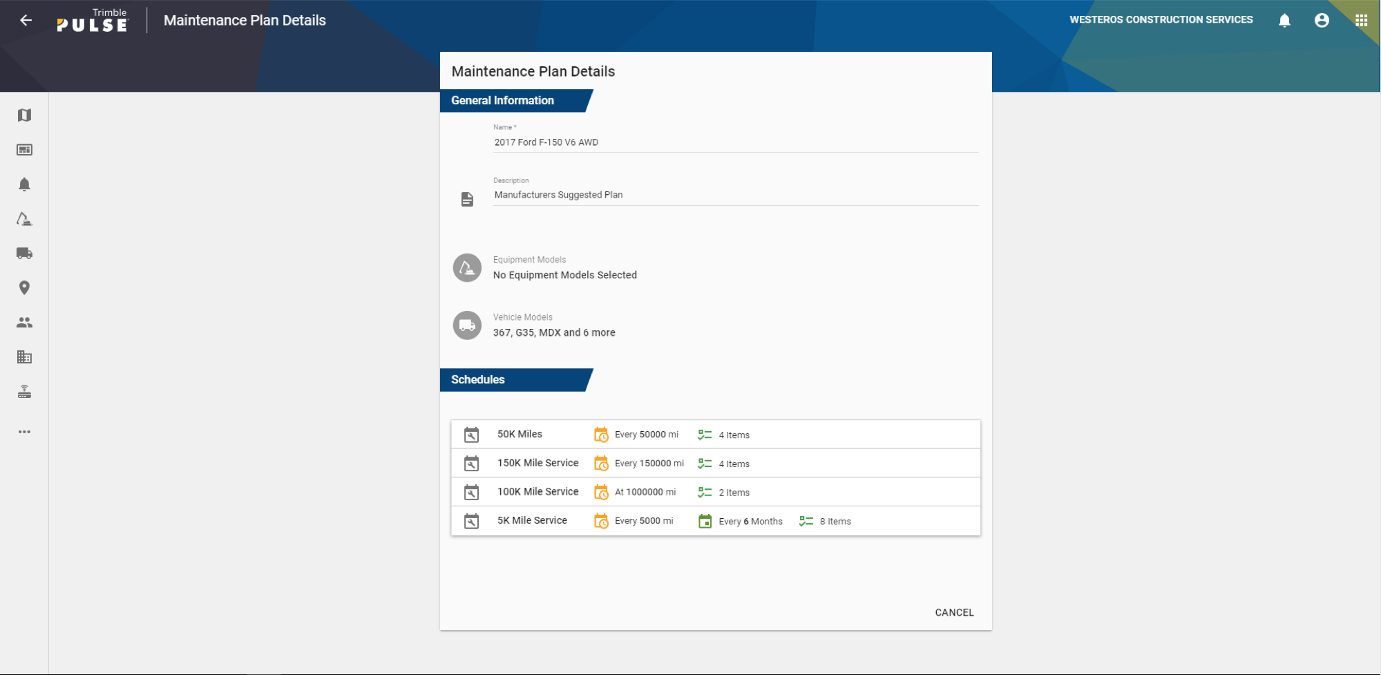Open the account profile icon
The image size is (1381, 675).
[1322, 19]
